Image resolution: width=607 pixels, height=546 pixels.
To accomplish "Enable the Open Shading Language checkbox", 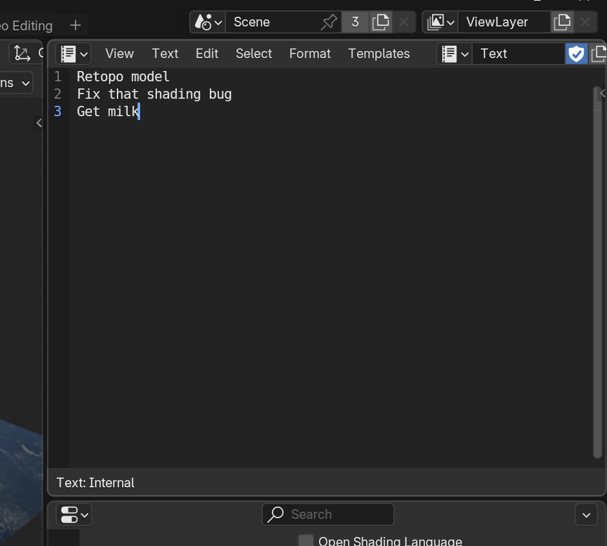I will tap(306, 541).
